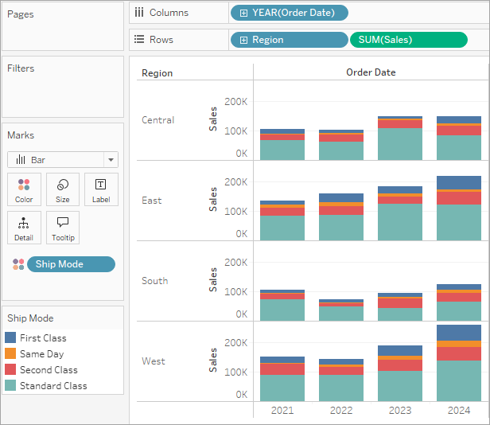Click the Order Date column header
Viewport: 490px width, 425px height.
pyautogui.click(x=371, y=72)
